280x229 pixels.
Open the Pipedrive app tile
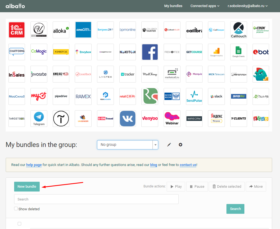(61, 96)
